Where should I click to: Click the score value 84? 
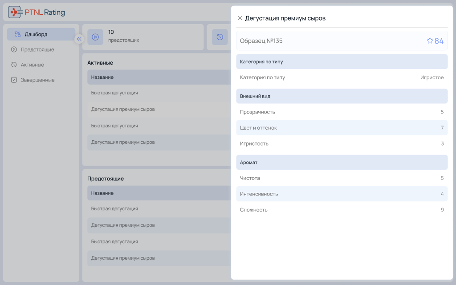[x=439, y=41]
